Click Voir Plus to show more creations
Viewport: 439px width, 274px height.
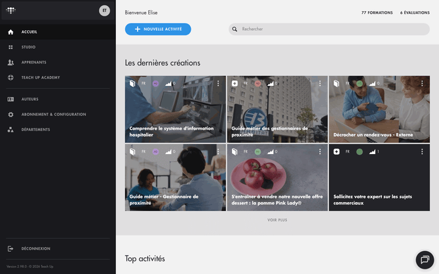tap(277, 220)
